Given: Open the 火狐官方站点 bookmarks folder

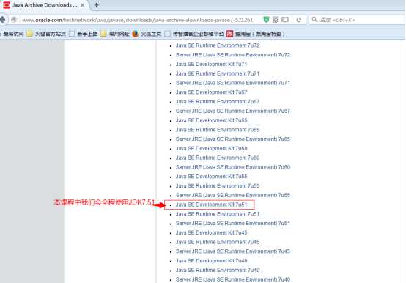Looking at the screenshot, I should 47,34.
